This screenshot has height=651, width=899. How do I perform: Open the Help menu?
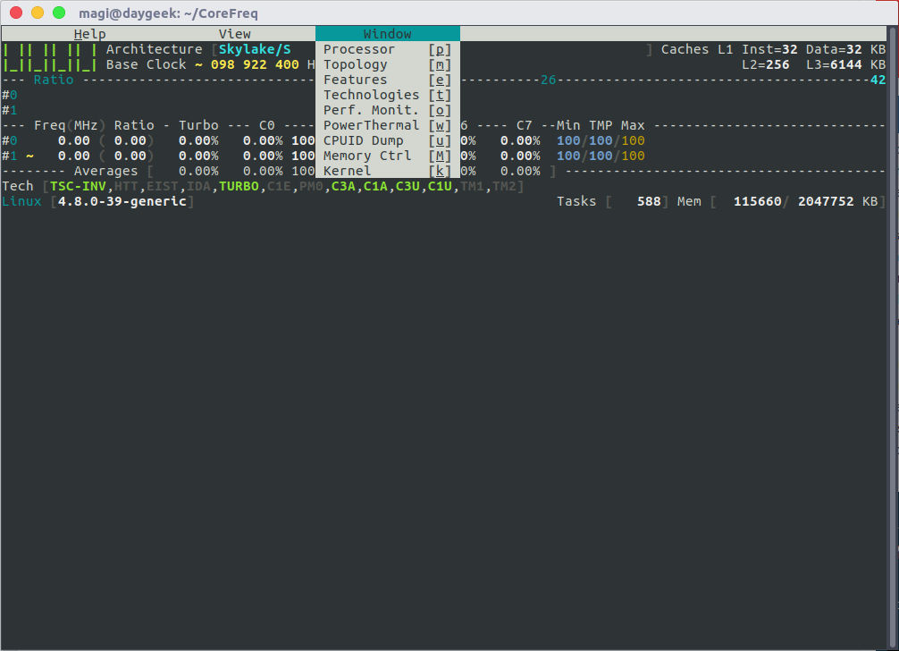(x=90, y=34)
